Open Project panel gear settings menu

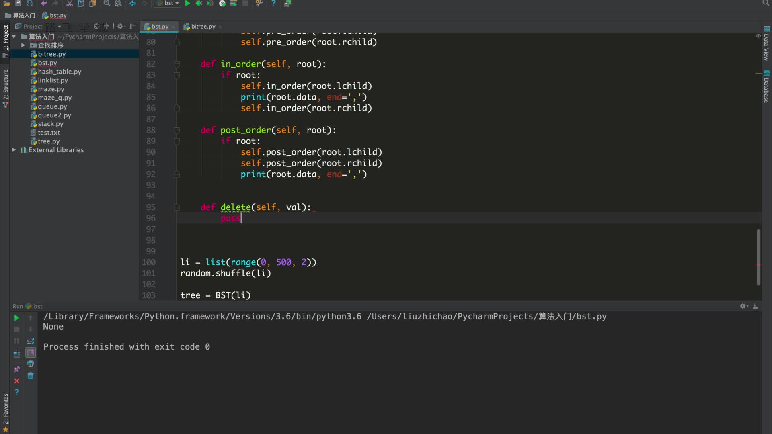[121, 26]
